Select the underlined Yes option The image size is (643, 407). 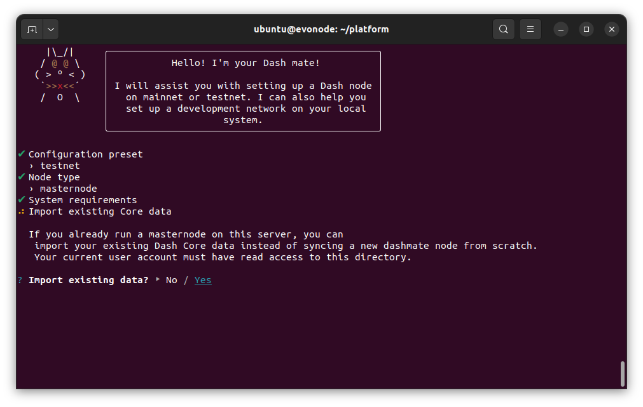203,280
